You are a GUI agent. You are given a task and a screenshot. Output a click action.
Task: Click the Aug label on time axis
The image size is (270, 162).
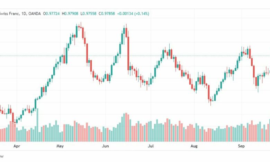click(x=194, y=146)
